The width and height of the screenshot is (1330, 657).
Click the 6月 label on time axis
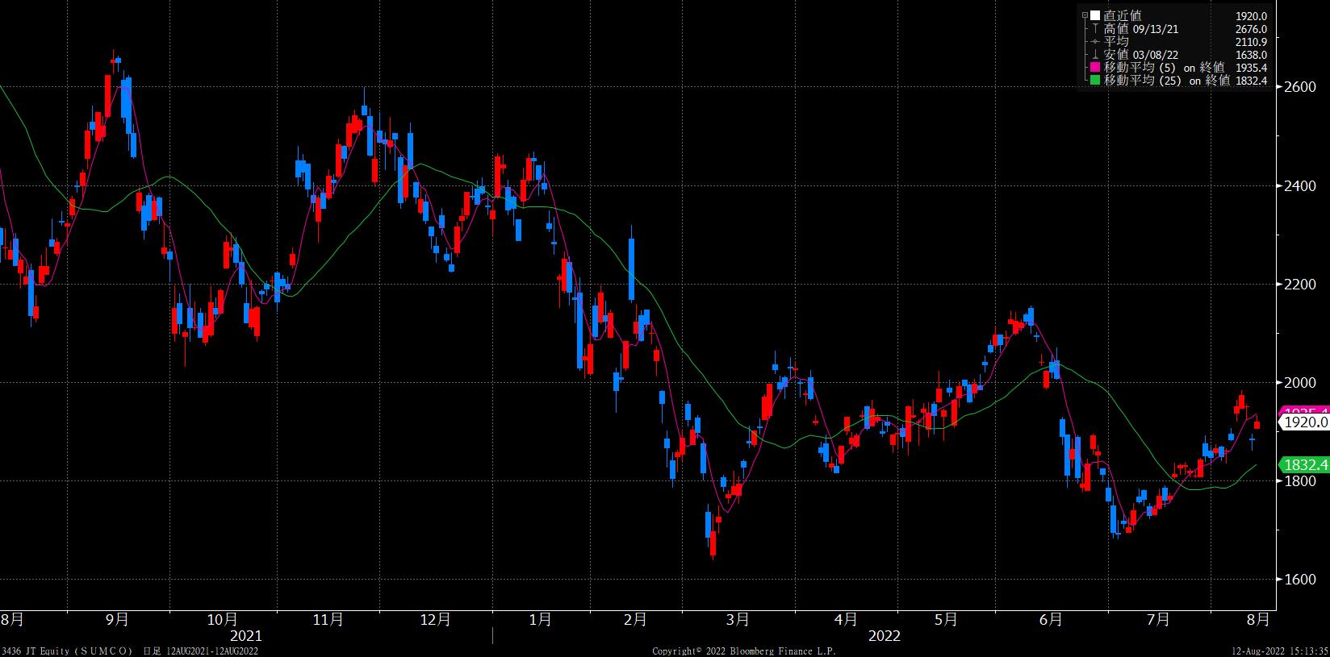pyautogui.click(x=1051, y=619)
